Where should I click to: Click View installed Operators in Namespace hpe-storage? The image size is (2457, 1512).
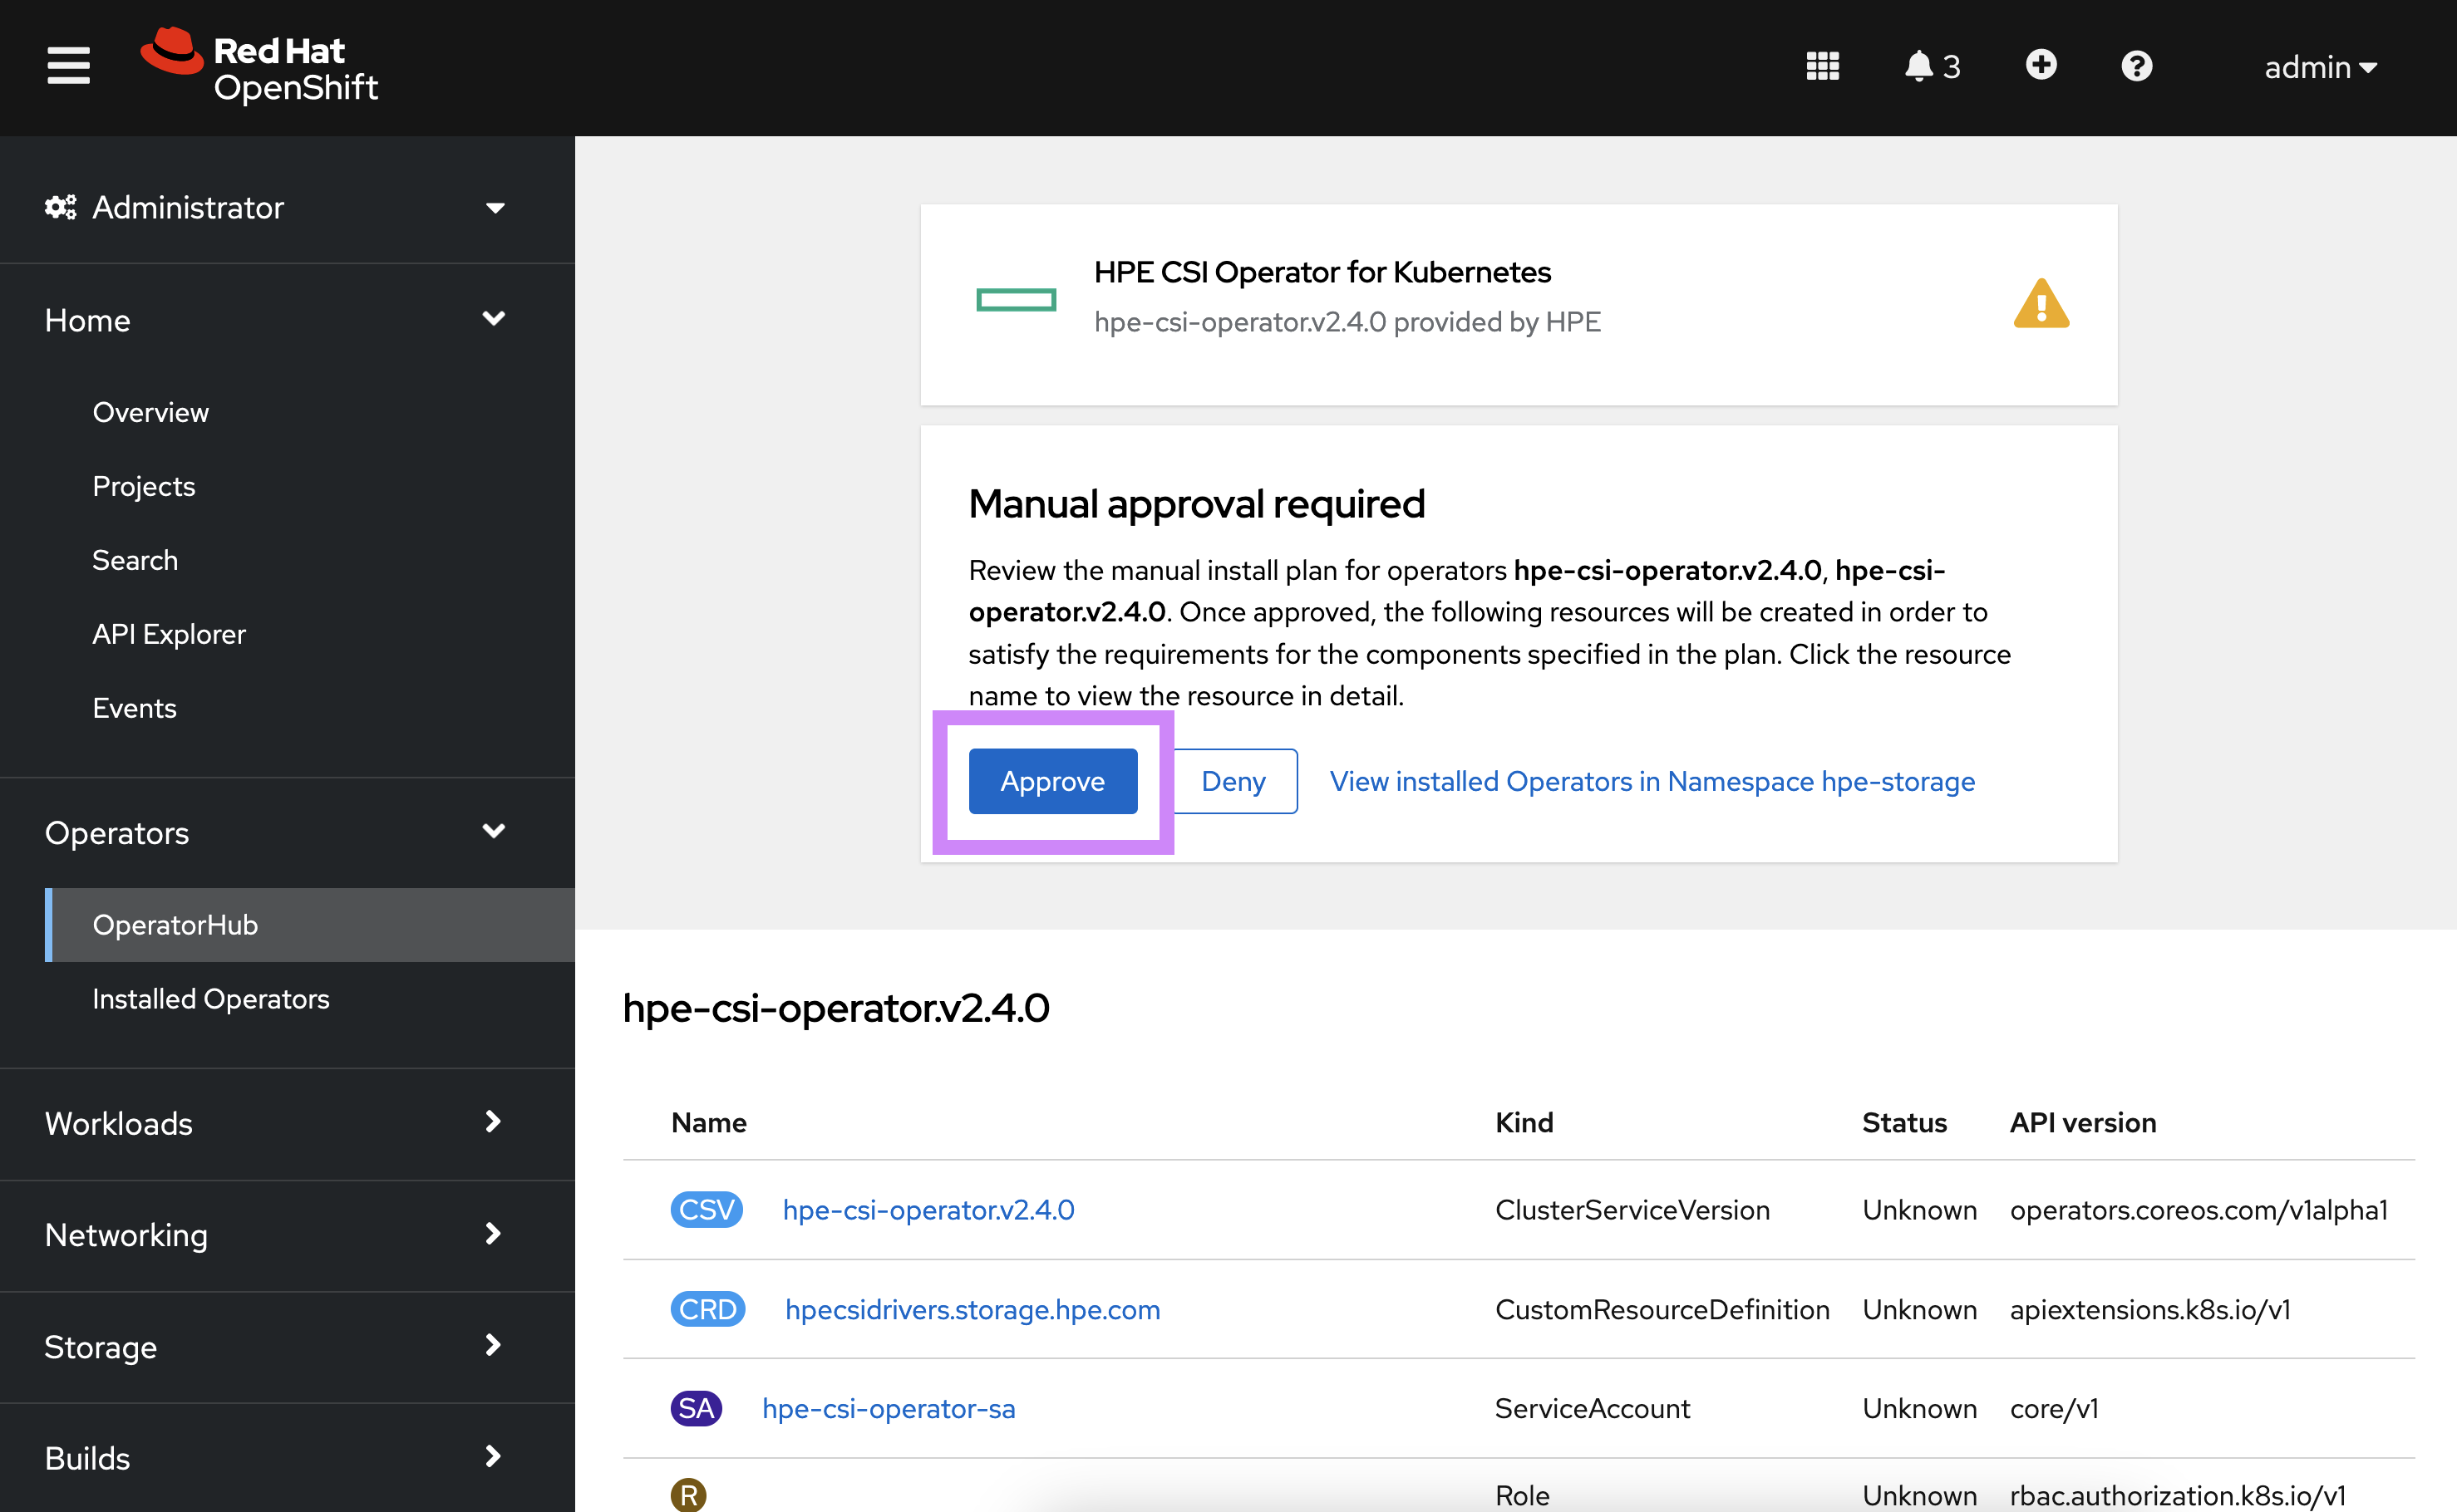pos(1652,781)
